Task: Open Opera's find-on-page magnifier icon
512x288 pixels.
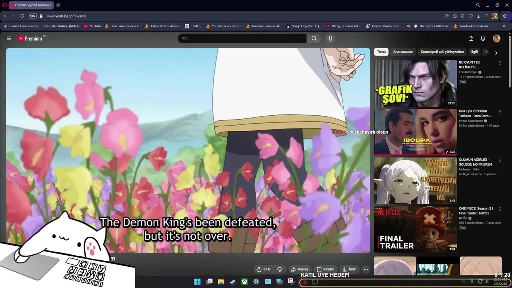Action: click(447, 16)
